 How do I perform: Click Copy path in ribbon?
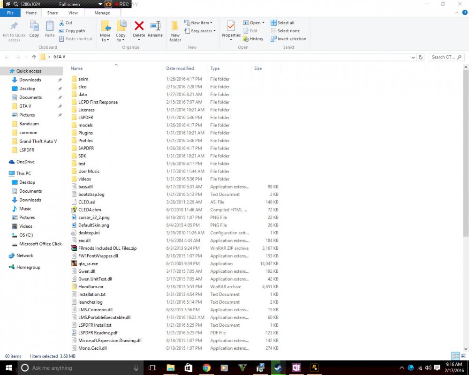click(72, 31)
